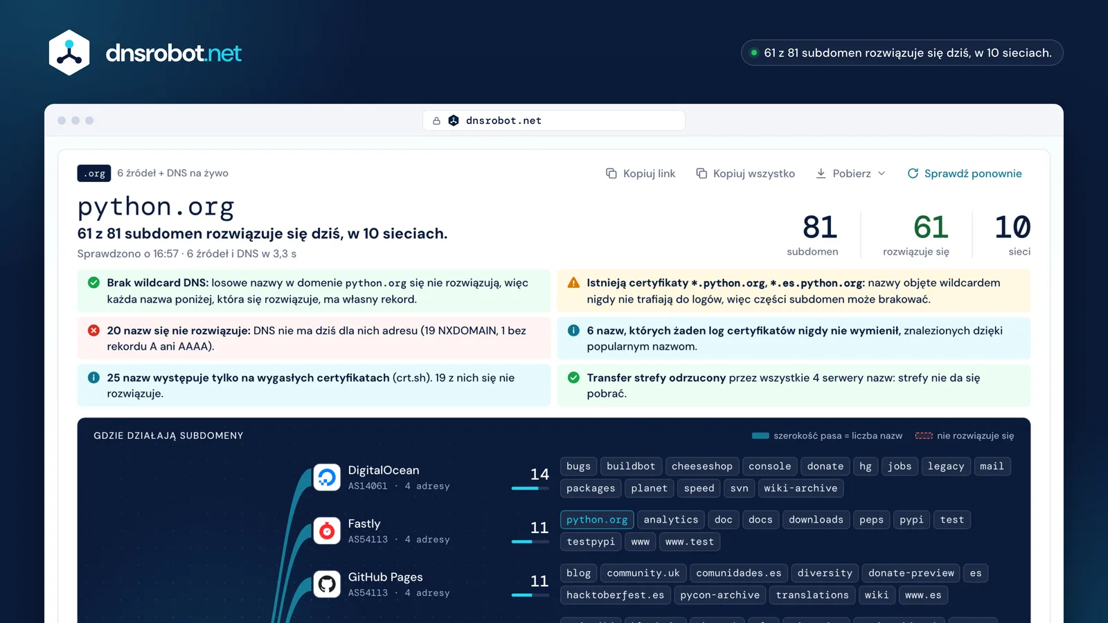1108x623 pixels.
Task: Click the wiki-archive subdomain tag
Action: [x=801, y=488]
